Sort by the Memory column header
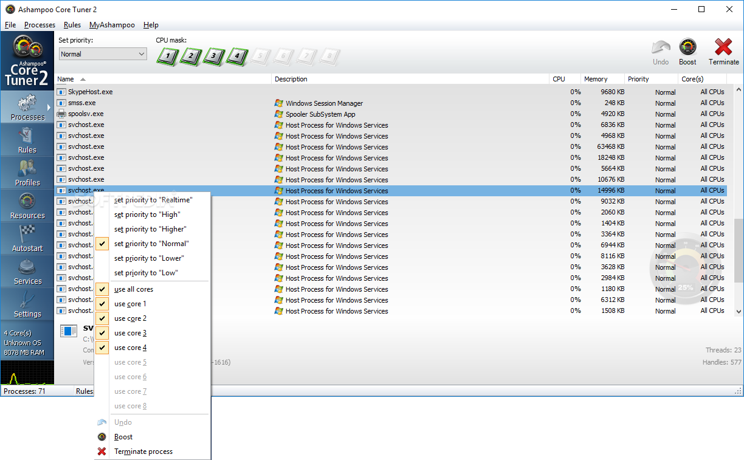The image size is (744, 460). [x=602, y=79]
